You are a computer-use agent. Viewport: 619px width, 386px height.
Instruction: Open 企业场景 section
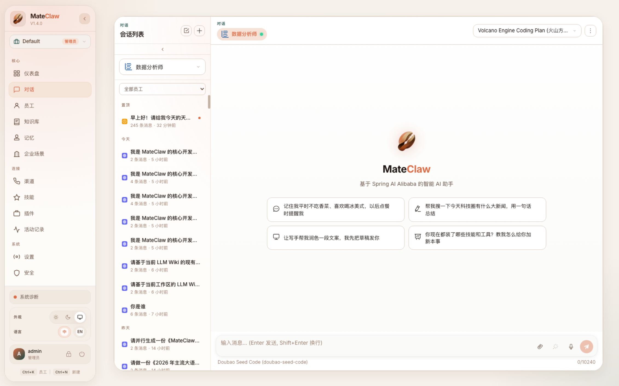click(x=50, y=154)
